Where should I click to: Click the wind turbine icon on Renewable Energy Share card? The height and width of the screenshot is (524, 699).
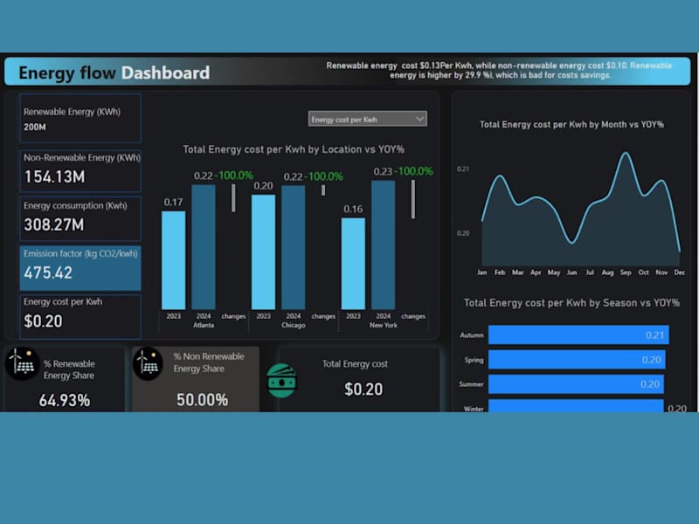pyautogui.click(x=19, y=362)
